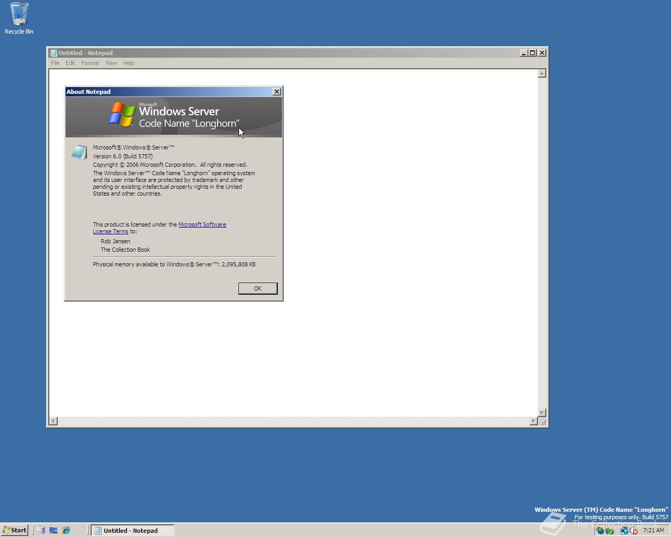Click the physical memory 2,095,808 KB line
The height and width of the screenshot is (537, 671).
click(x=174, y=264)
